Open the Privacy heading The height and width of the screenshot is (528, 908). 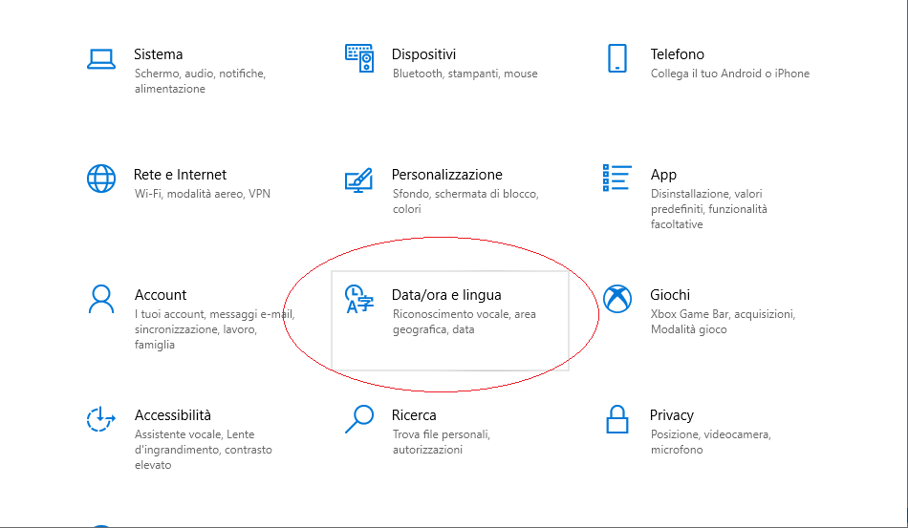point(672,415)
